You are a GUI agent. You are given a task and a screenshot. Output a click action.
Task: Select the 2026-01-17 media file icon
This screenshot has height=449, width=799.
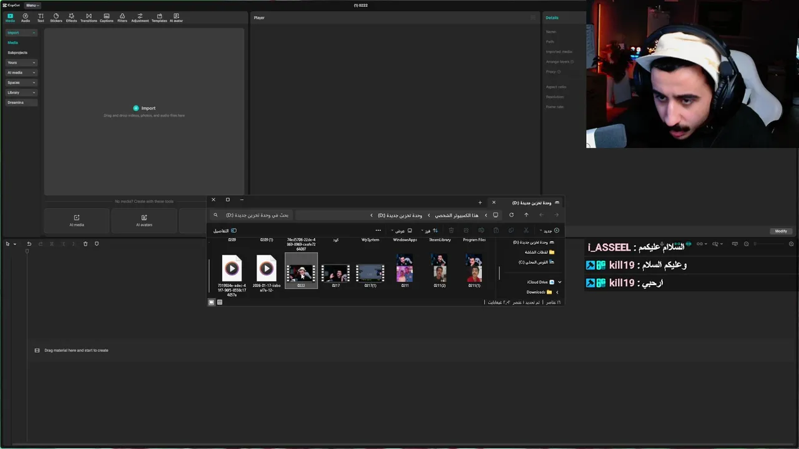(267, 269)
